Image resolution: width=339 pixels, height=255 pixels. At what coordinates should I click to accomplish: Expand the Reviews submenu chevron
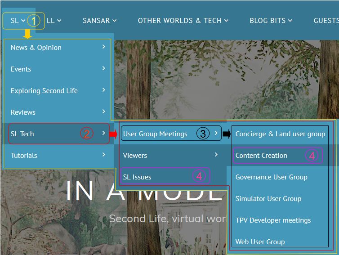point(104,112)
